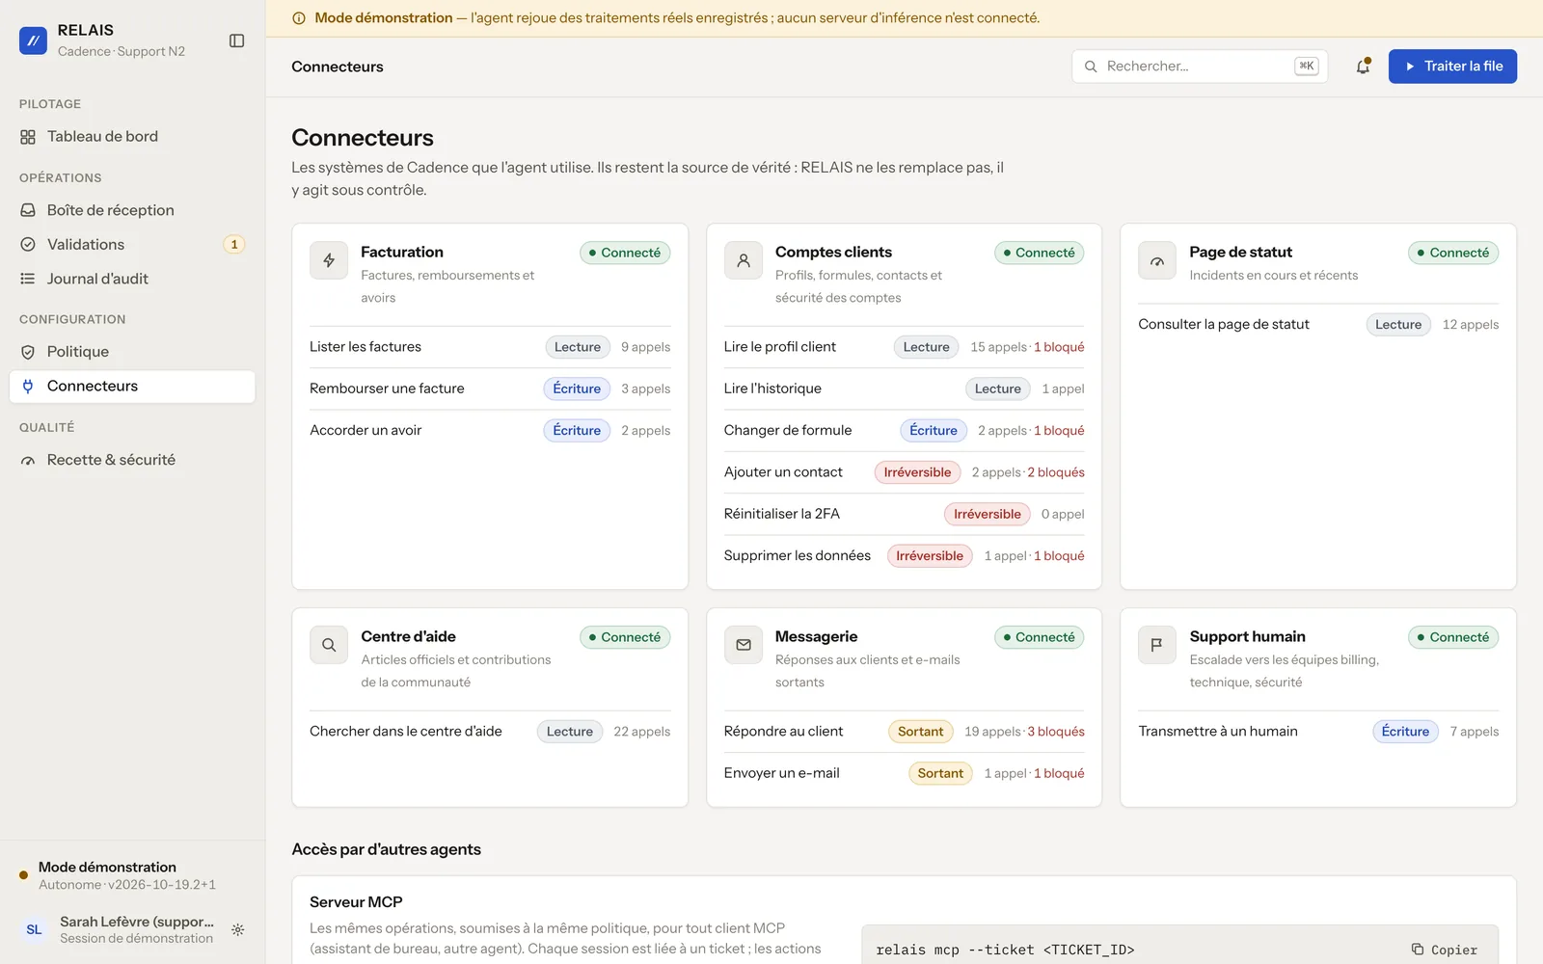The image size is (1543, 964).
Task: Click the Comptes clients person icon
Action: click(x=744, y=260)
